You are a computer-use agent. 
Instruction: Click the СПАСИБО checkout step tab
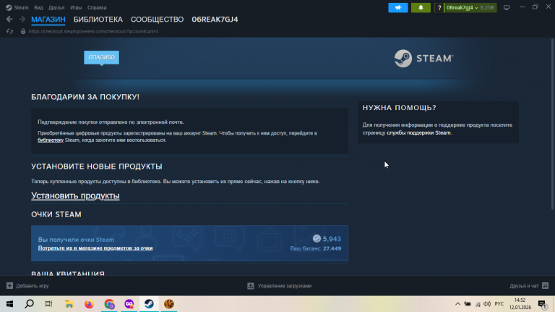tap(102, 57)
